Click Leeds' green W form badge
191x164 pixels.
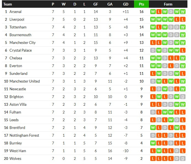pos(171,120)
